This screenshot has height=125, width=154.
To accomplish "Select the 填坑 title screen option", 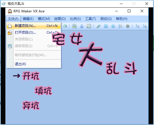I will (43, 90).
